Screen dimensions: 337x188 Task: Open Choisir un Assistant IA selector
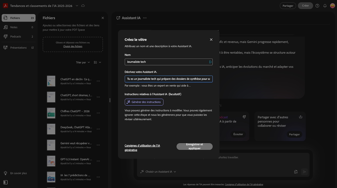[158, 172]
